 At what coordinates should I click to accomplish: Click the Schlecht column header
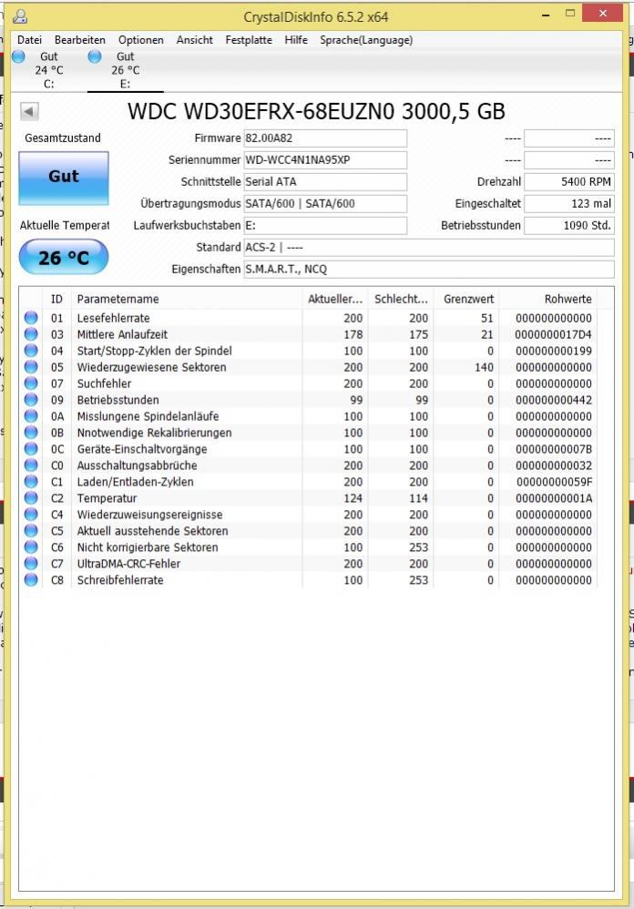click(401, 299)
